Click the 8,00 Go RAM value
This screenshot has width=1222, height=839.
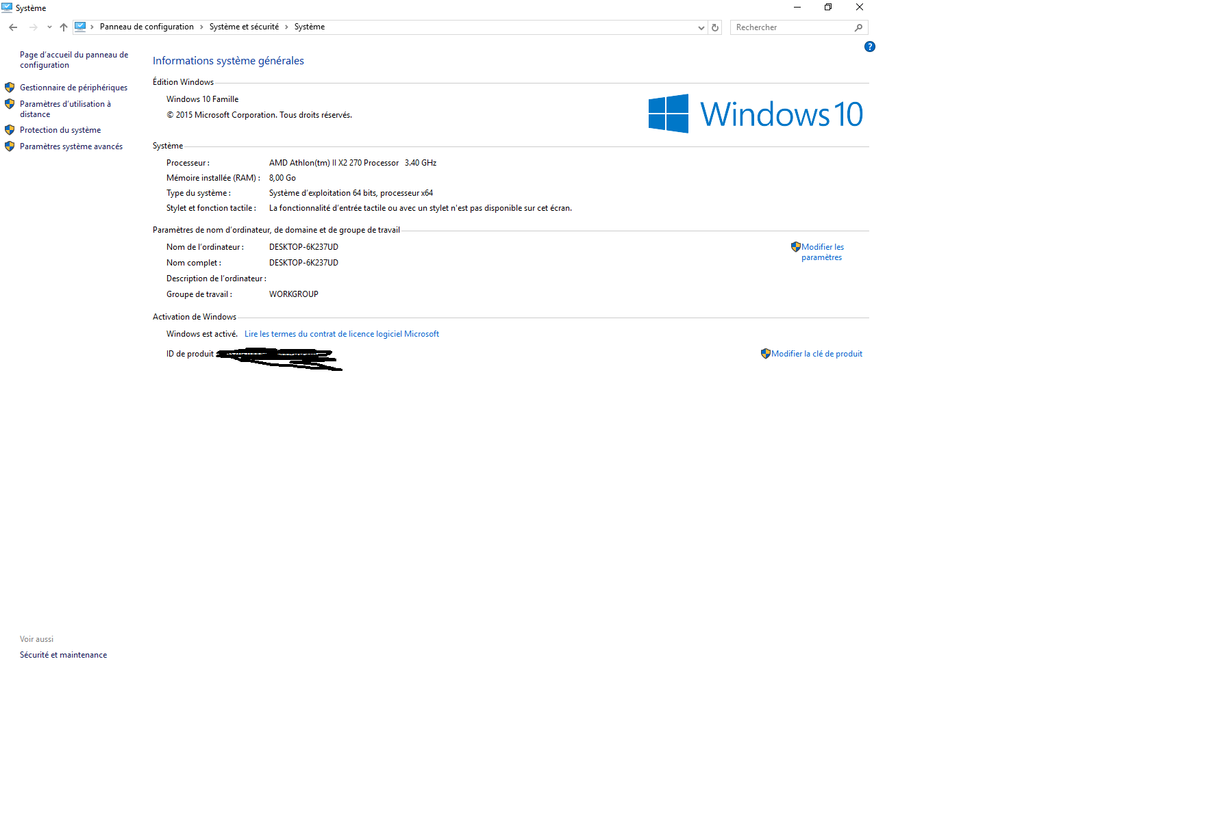282,178
